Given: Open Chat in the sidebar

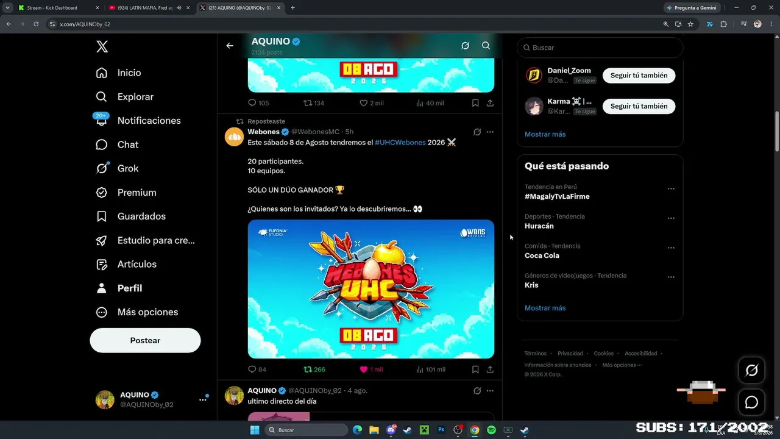Looking at the screenshot, I should click(117, 145).
